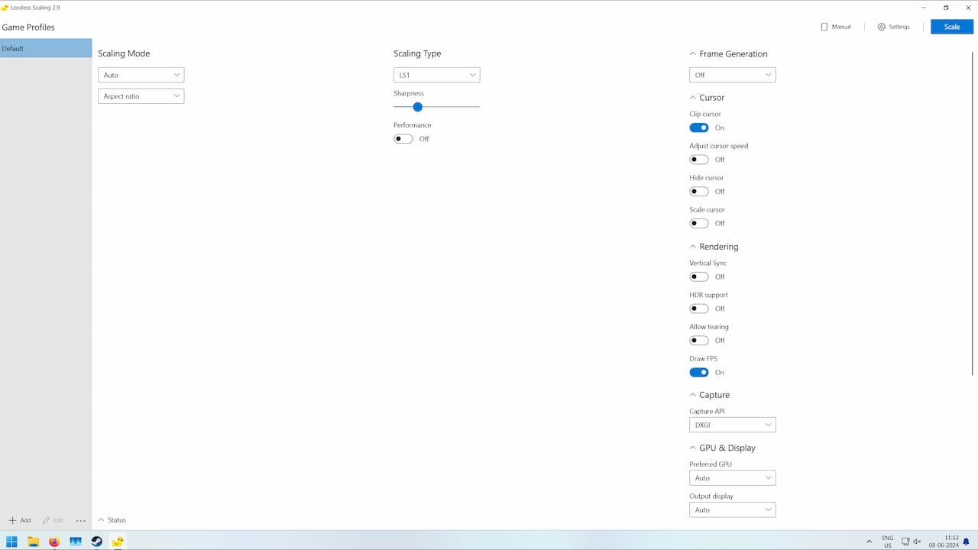978x550 pixels.
Task: Add a new game profile
Action: pos(18,520)
